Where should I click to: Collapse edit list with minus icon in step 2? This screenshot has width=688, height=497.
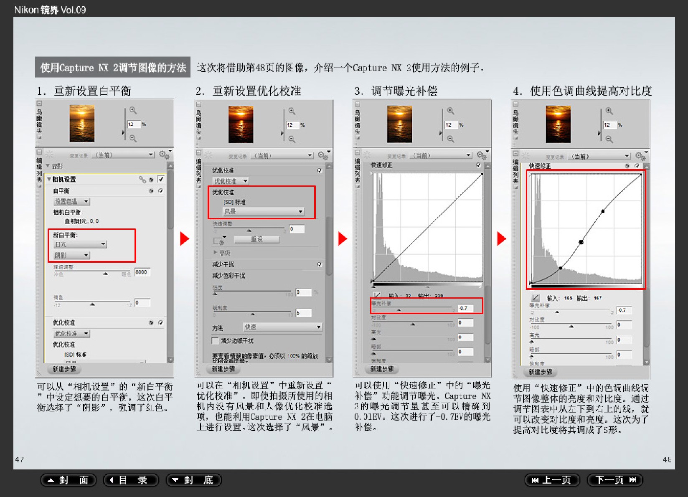point(199,153)
